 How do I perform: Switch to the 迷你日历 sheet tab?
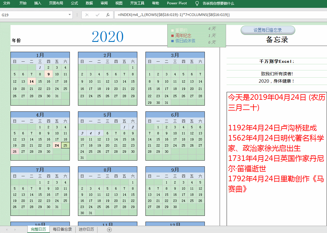tap(86, 229)
